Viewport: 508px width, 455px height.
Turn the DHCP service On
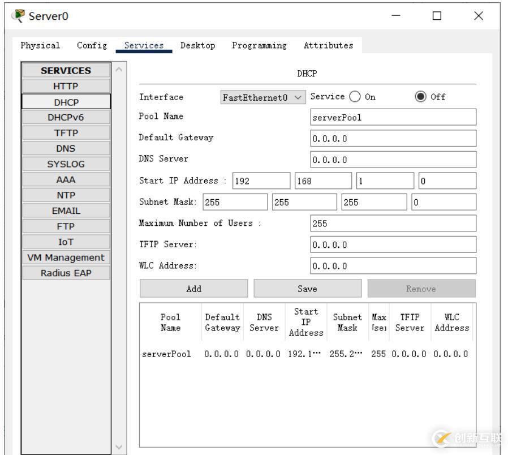[356, 97]
